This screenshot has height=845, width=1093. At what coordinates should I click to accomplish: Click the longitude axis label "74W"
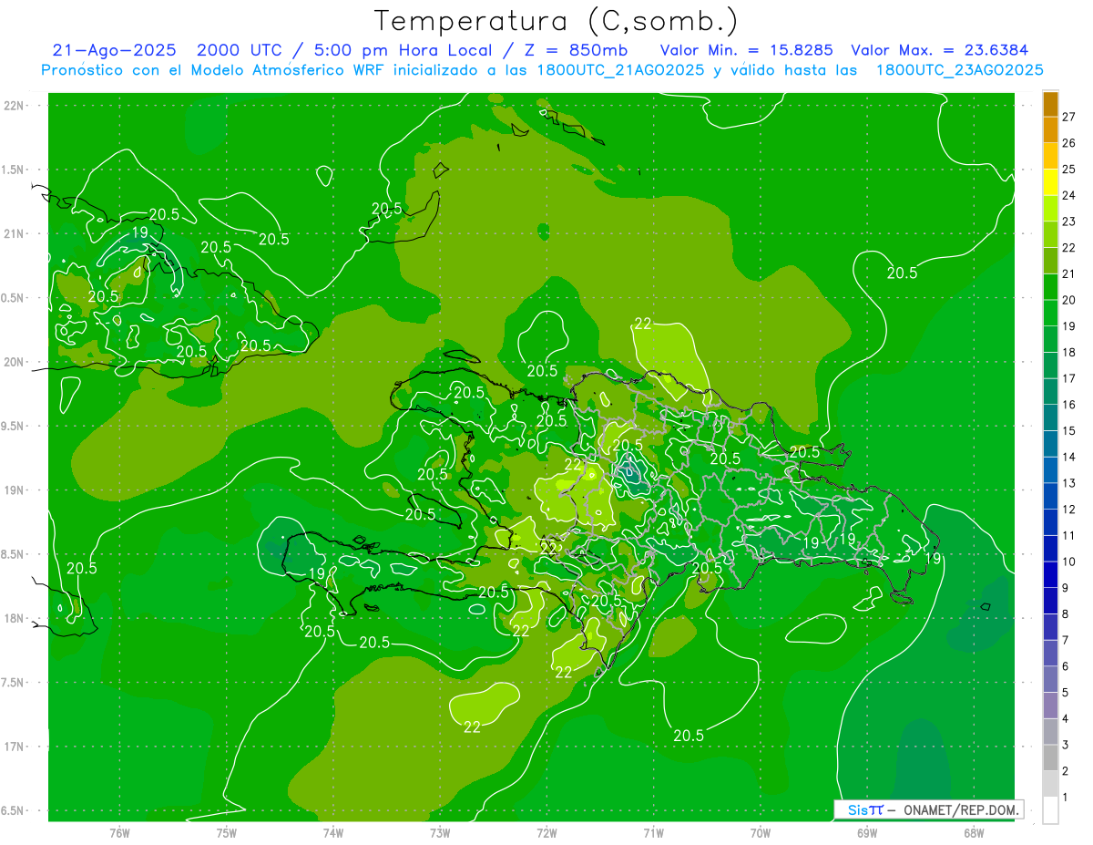pos(332,832)
